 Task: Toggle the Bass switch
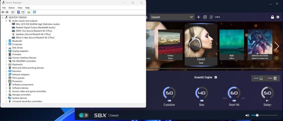201,101
